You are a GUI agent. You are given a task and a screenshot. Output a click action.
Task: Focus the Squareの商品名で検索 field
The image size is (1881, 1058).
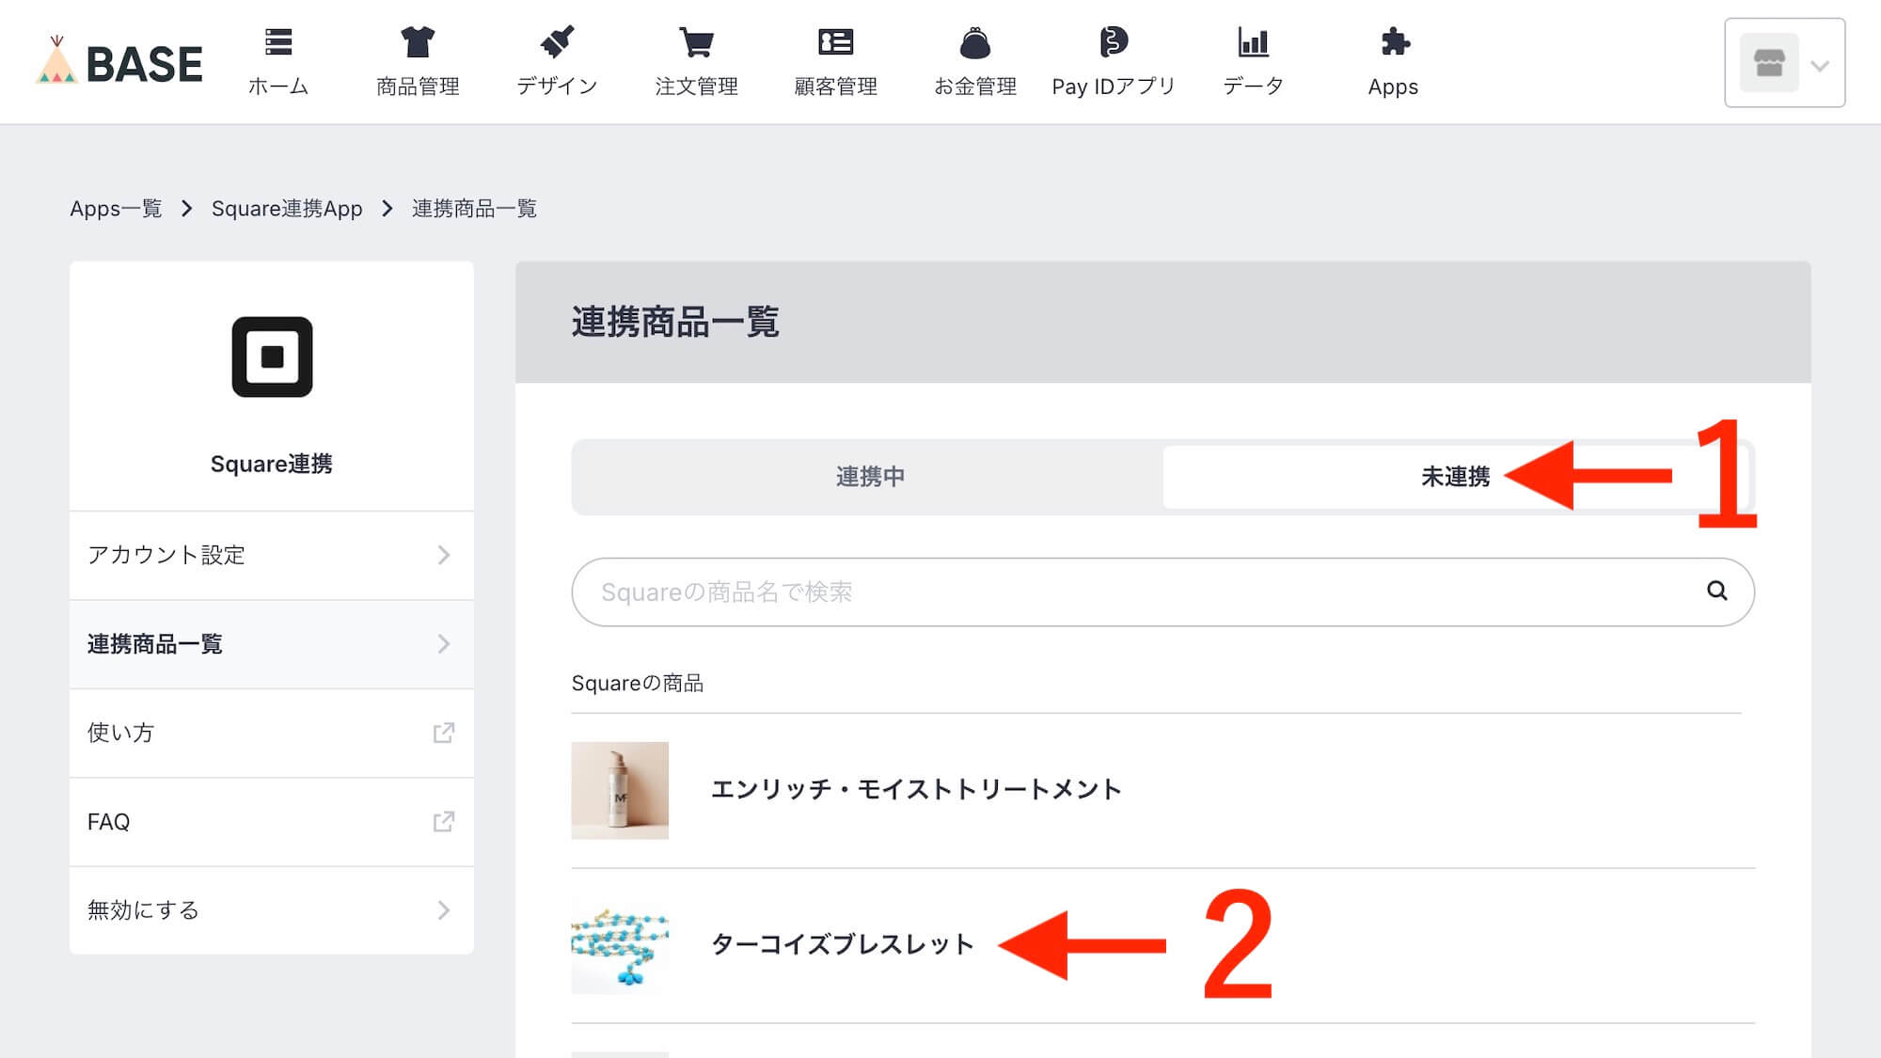[x=1162, y=592]
